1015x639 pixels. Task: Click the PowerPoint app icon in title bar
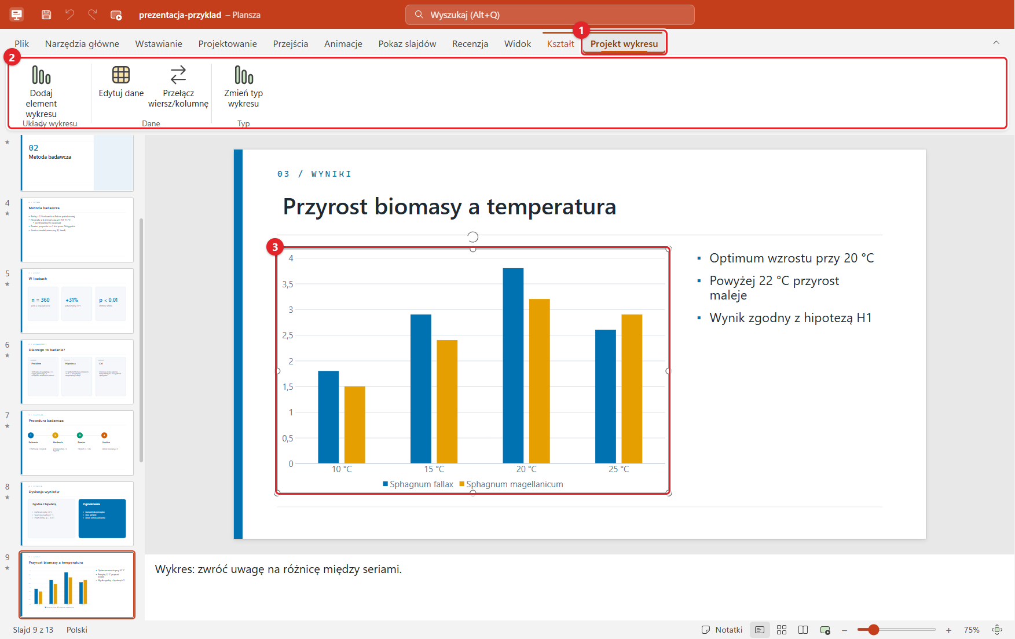(x=17, y=14)
